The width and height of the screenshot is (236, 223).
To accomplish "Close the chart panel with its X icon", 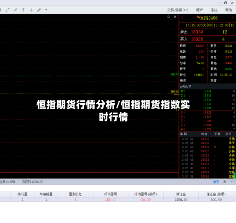I will [x=175, y=17].
